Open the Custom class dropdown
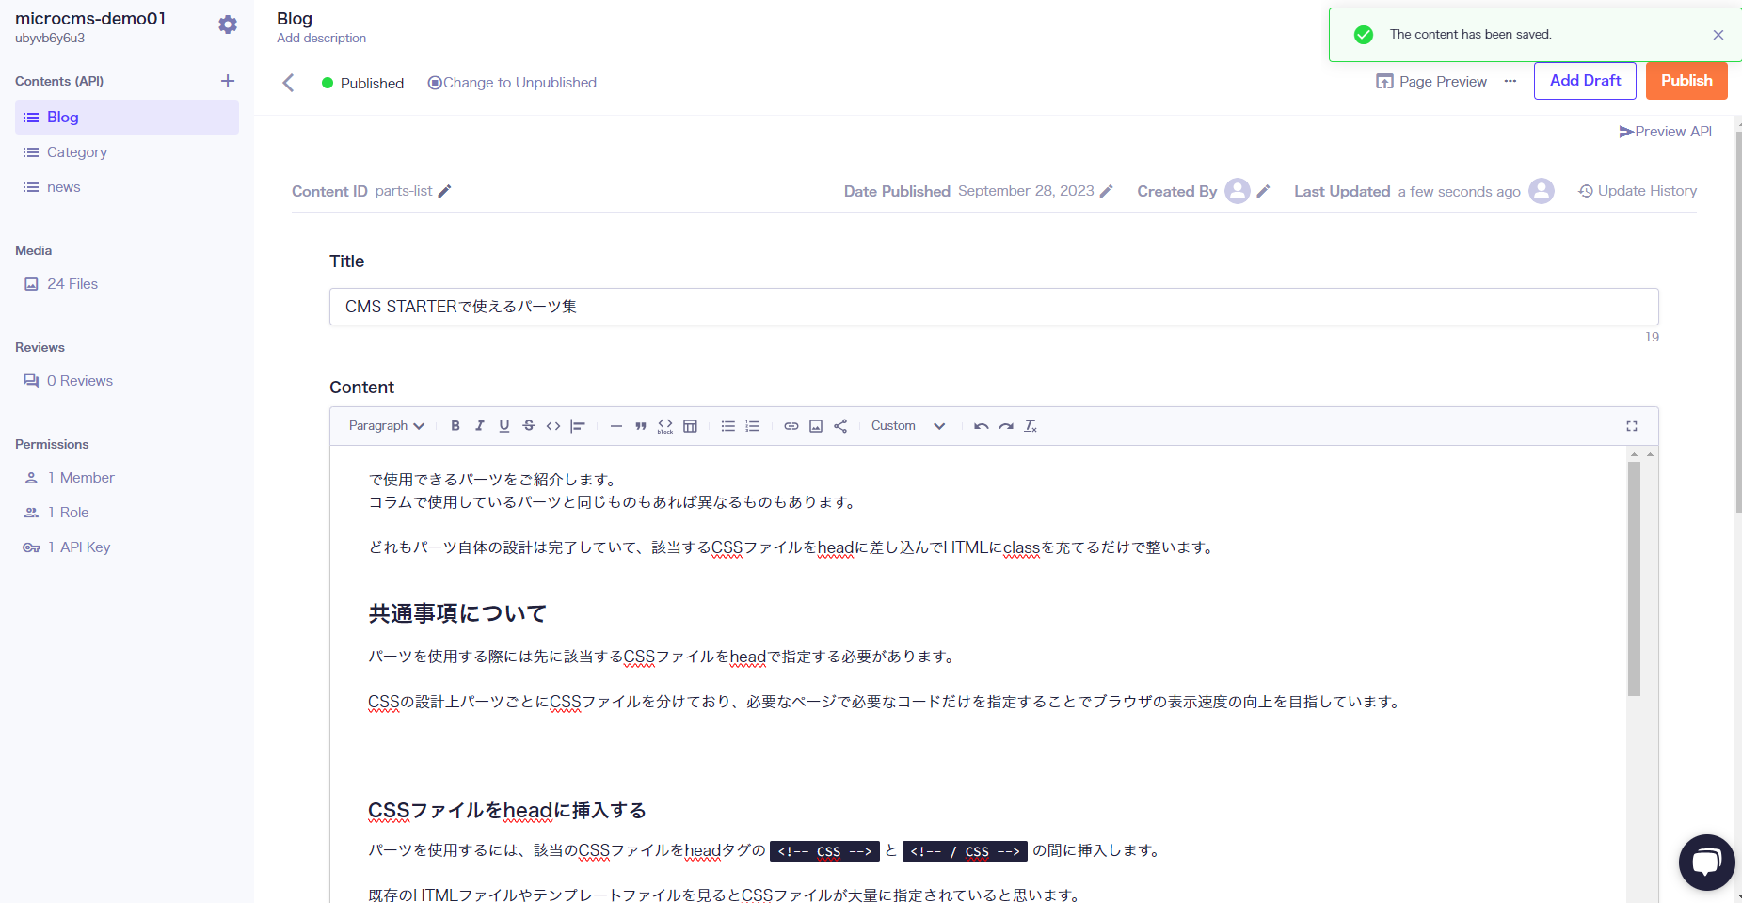The height and width of the screenshot is (903, 1742). point(907,426)
